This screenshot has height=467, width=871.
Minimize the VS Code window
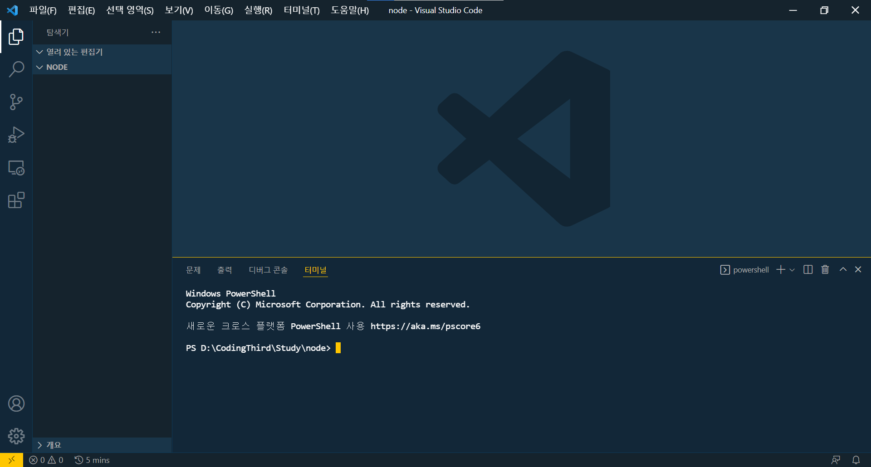[x=793, y=10]
